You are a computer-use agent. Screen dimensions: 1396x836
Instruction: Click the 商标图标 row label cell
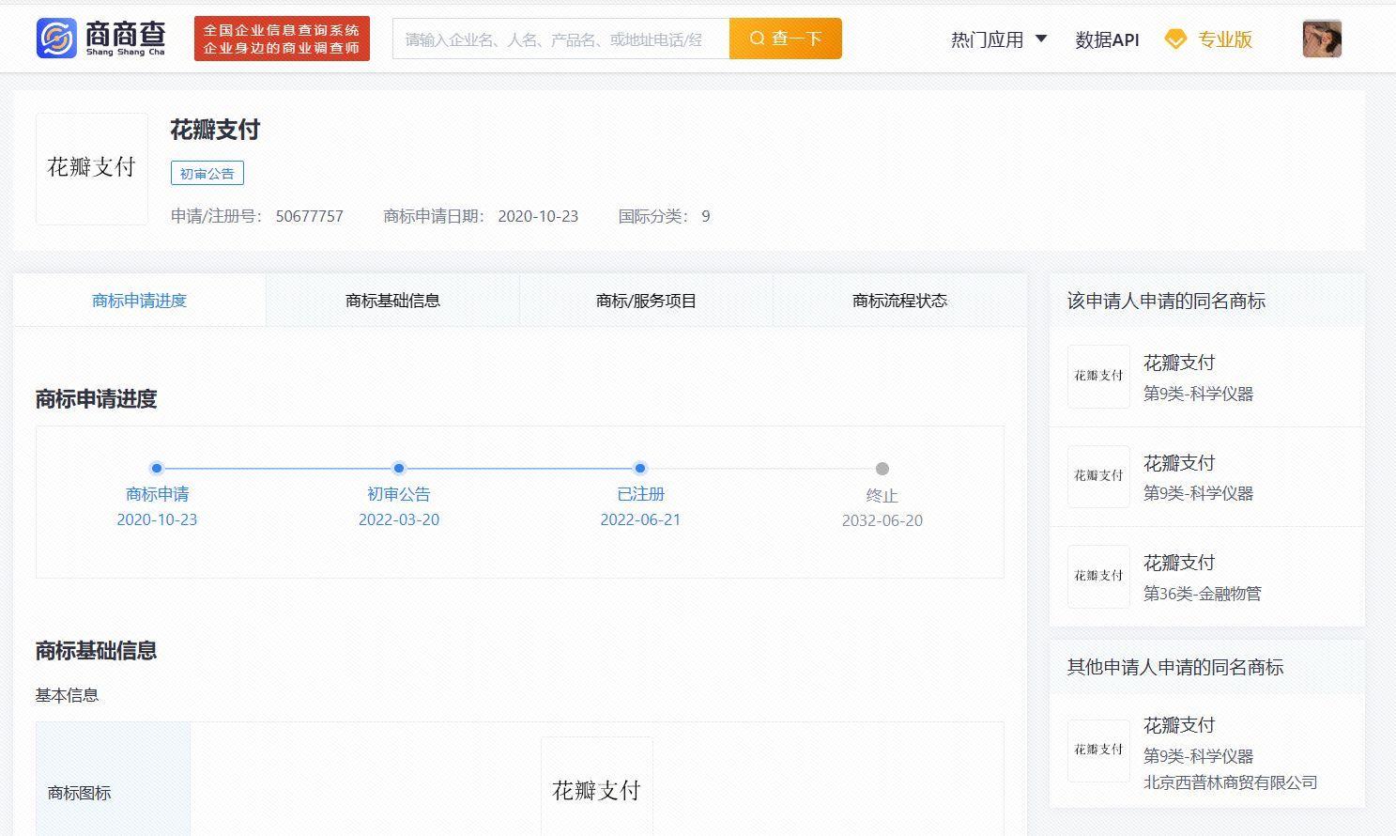[113, 780]
